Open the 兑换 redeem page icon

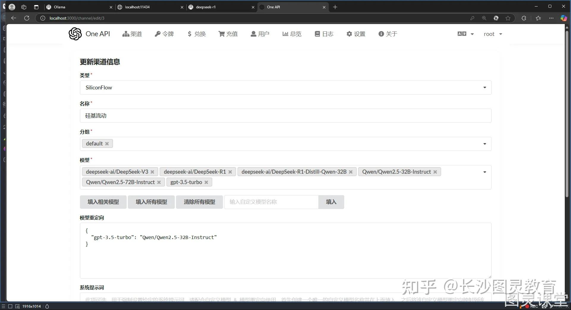point(190,34)
